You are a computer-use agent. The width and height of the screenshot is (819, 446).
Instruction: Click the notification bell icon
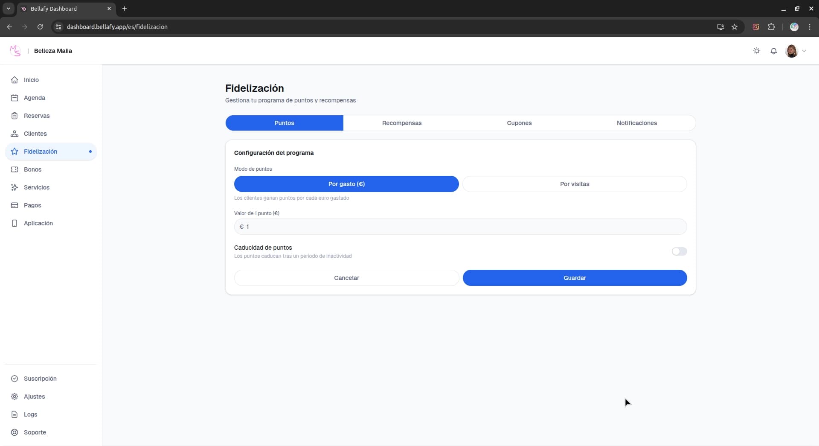774,51
